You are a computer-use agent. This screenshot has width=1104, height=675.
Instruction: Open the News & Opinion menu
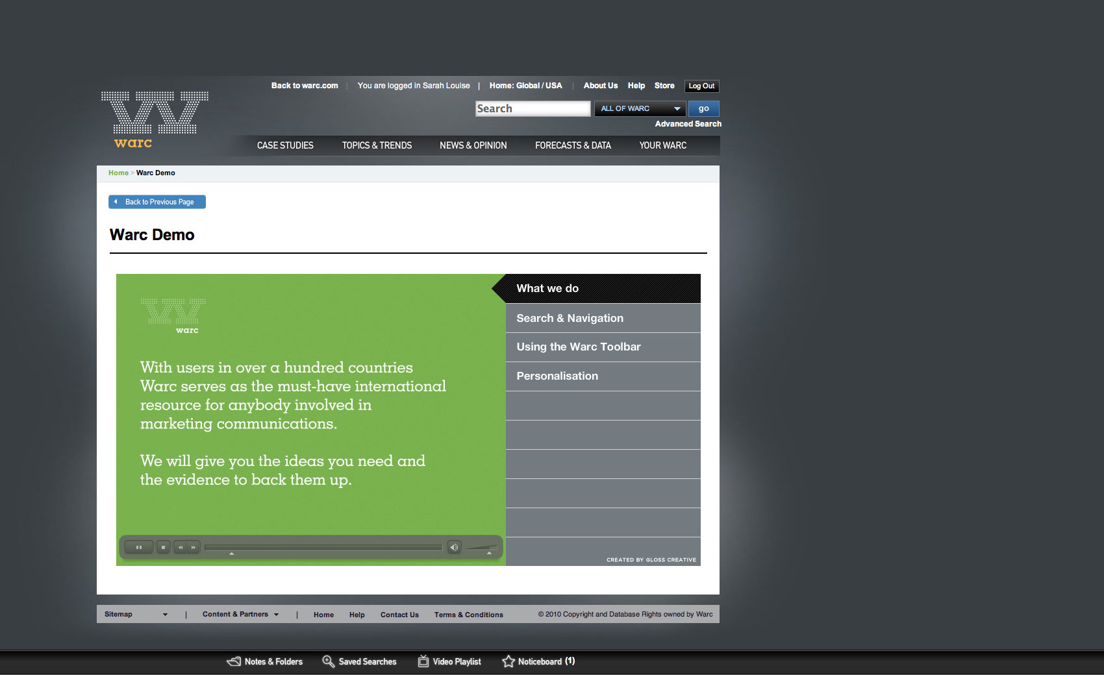pos(473,145)
